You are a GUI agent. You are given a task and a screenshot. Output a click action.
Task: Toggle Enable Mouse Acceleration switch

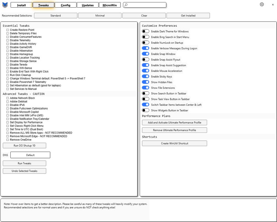click(145, 71)
